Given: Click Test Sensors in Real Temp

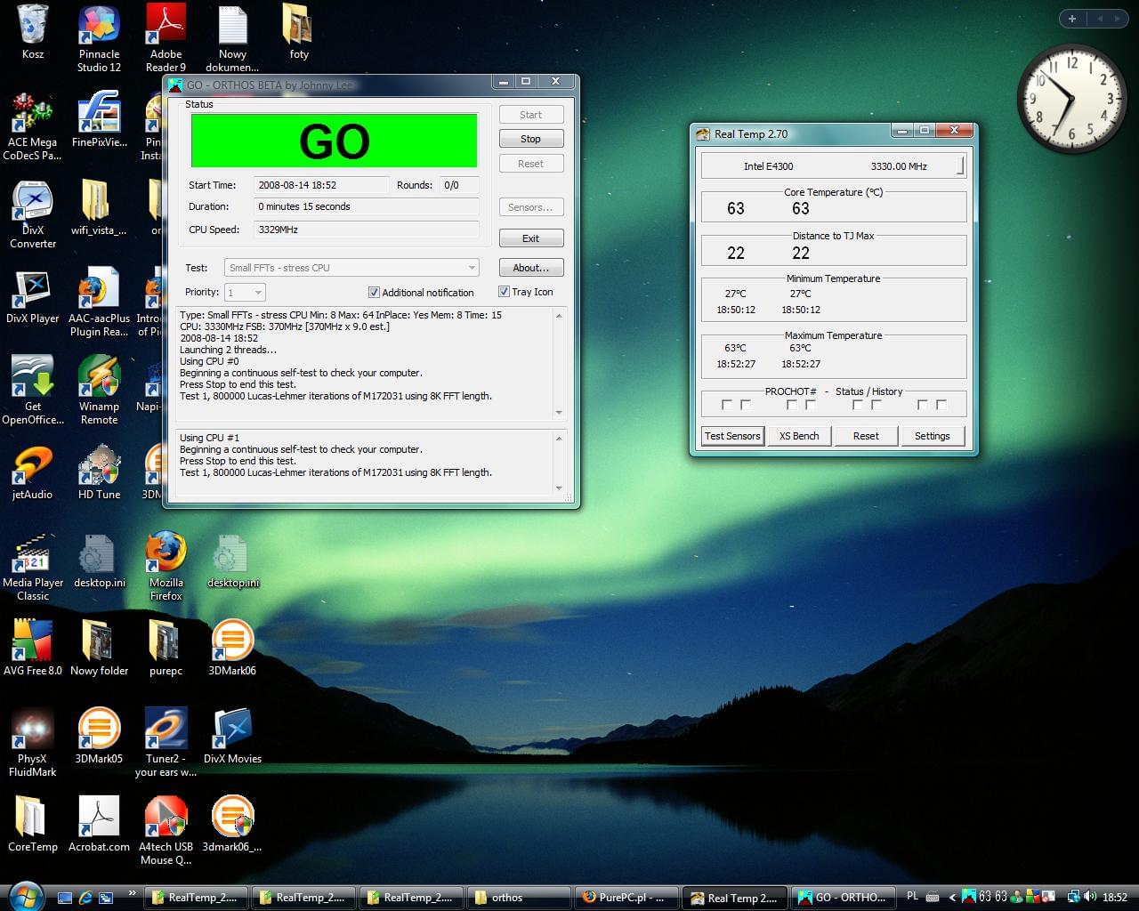Looking at the screenshot, I should click(x=732, y=436).
